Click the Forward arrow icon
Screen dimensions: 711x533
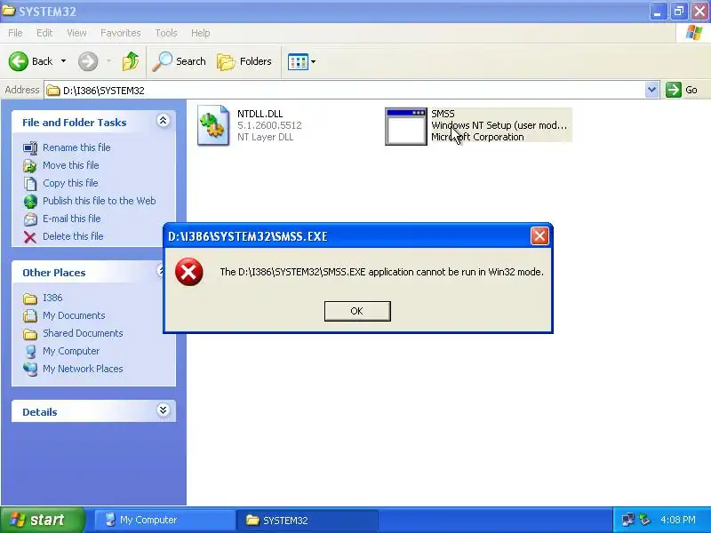click(88, 61)
